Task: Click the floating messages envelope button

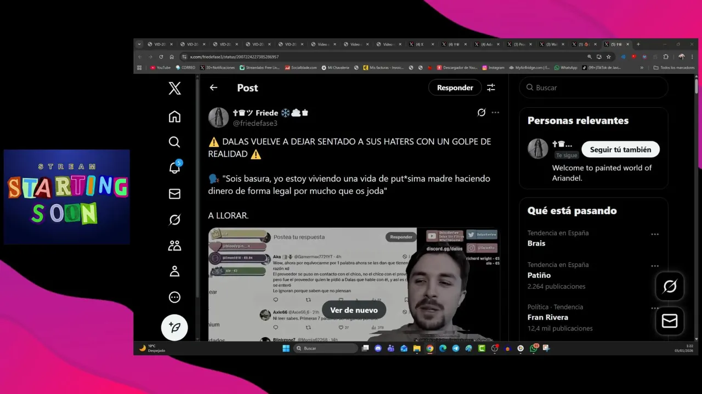Action: point(670,321)
